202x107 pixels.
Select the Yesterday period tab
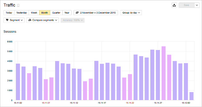click(x=22, y=13)
